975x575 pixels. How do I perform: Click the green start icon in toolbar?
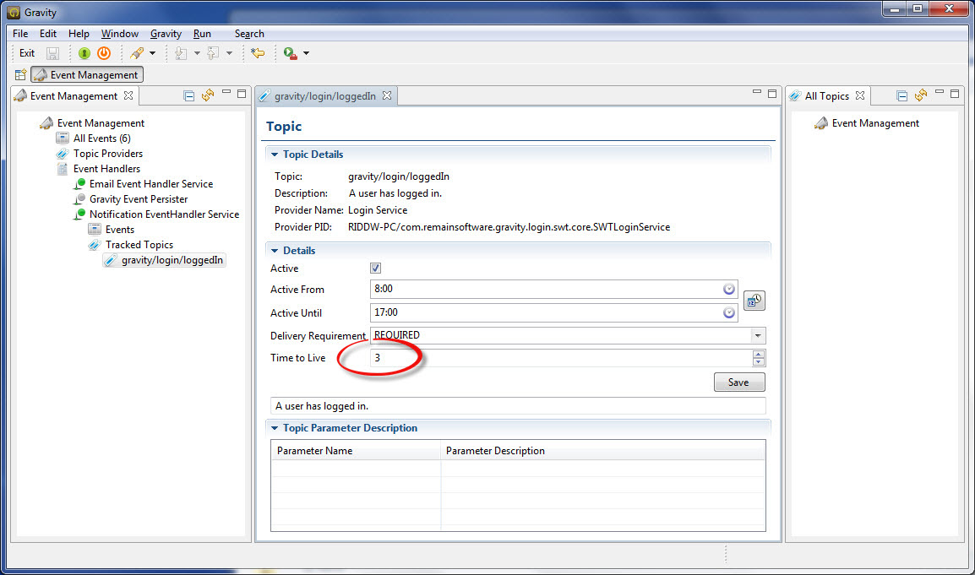(x=84, y=53)
